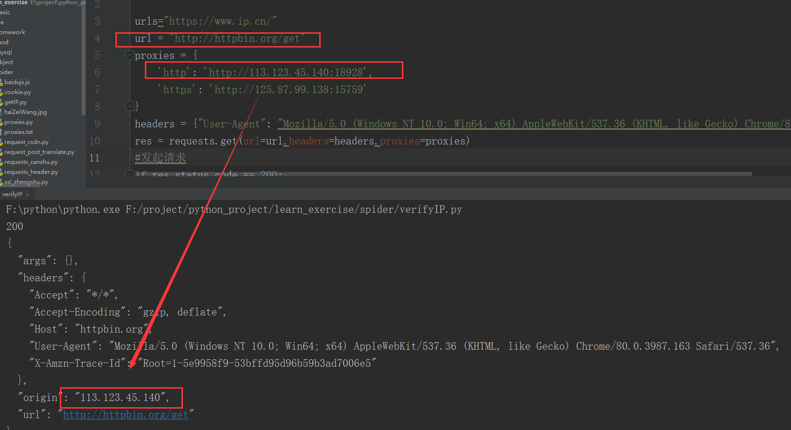Screen dimensions: 791x430
Task: Click line number 10 in the gutter
Action: click(x=95, y=141)
